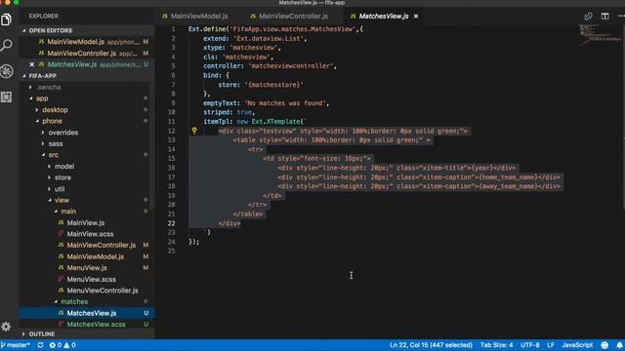Open the Debug view in activity bar
625x351 pixels.
pyautogui.click(x=7, y=71)
